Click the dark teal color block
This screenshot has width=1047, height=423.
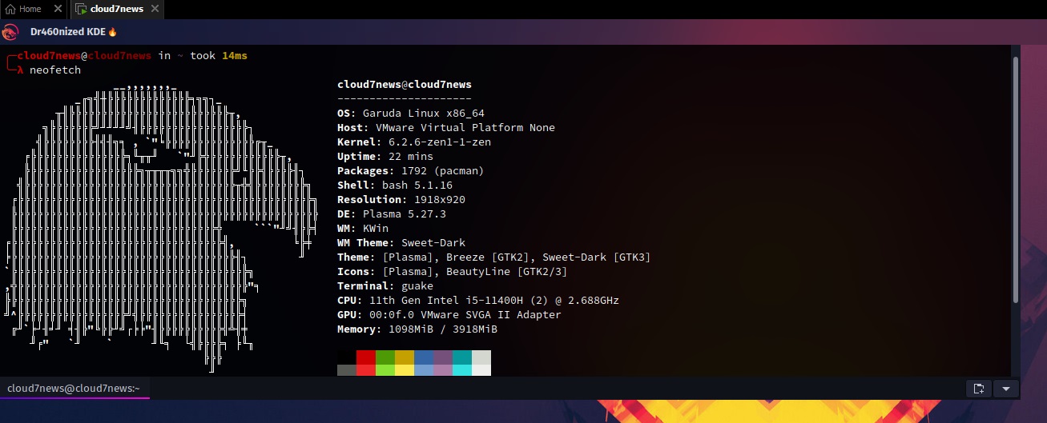[462, 357]
